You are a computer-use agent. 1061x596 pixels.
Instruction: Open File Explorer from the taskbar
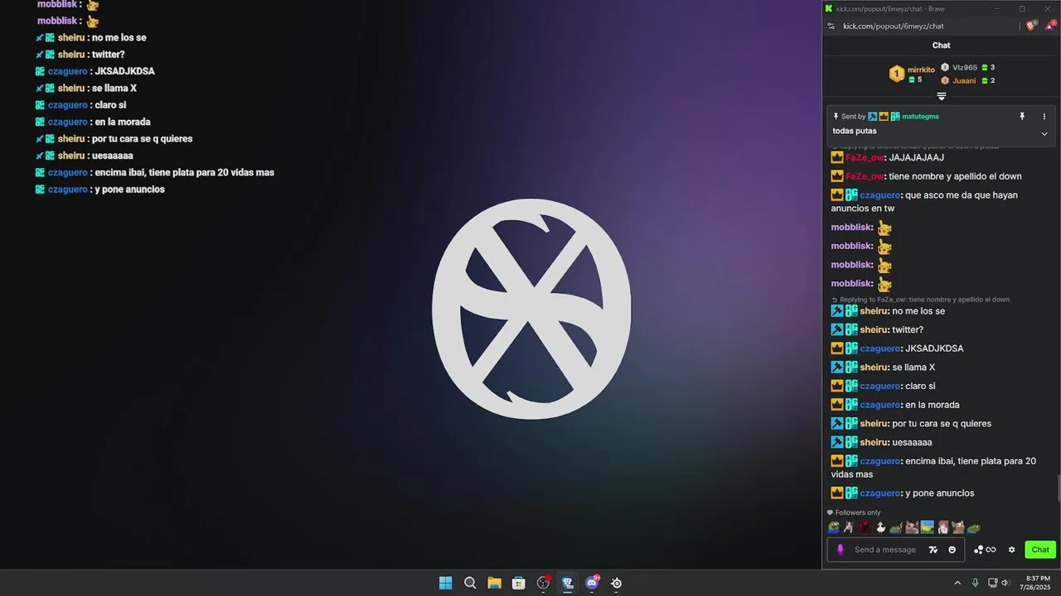tap(494, 583)
